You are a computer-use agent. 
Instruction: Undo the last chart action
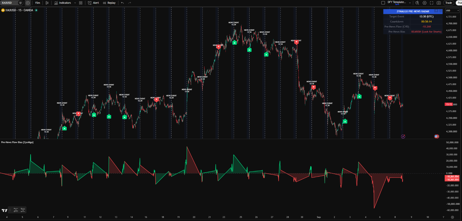pyautogui.click(x=122, y=3)
